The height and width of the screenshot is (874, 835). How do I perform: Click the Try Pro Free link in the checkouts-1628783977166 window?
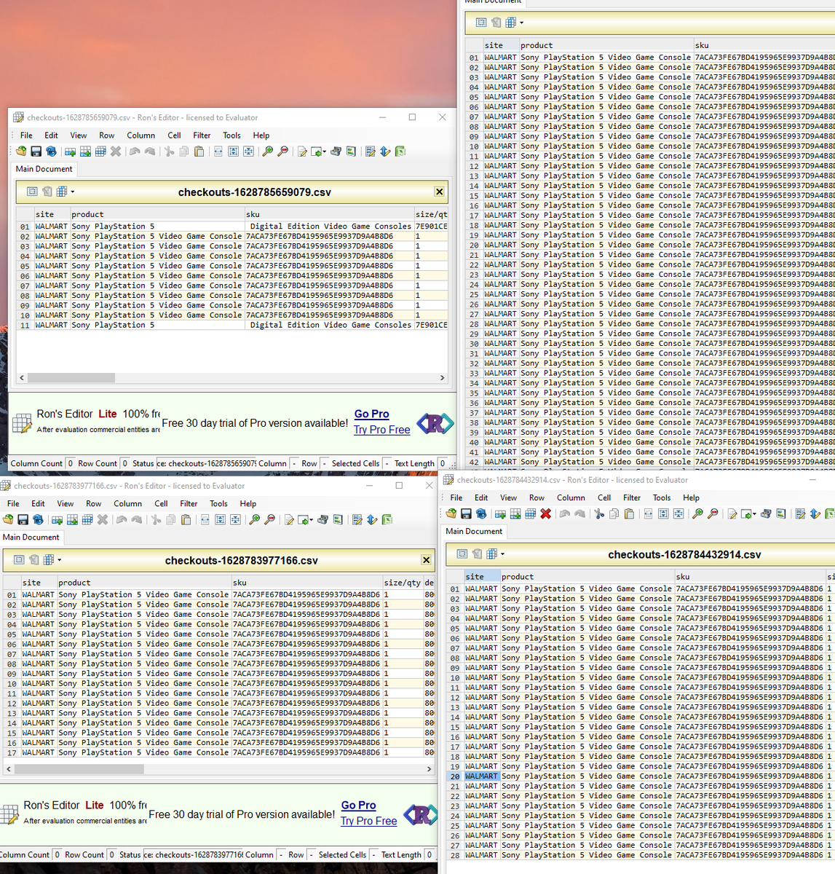click(x=368, y=822)
